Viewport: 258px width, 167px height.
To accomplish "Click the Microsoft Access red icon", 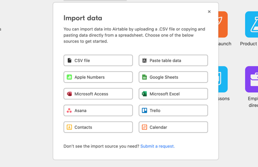I will [69, 94].
